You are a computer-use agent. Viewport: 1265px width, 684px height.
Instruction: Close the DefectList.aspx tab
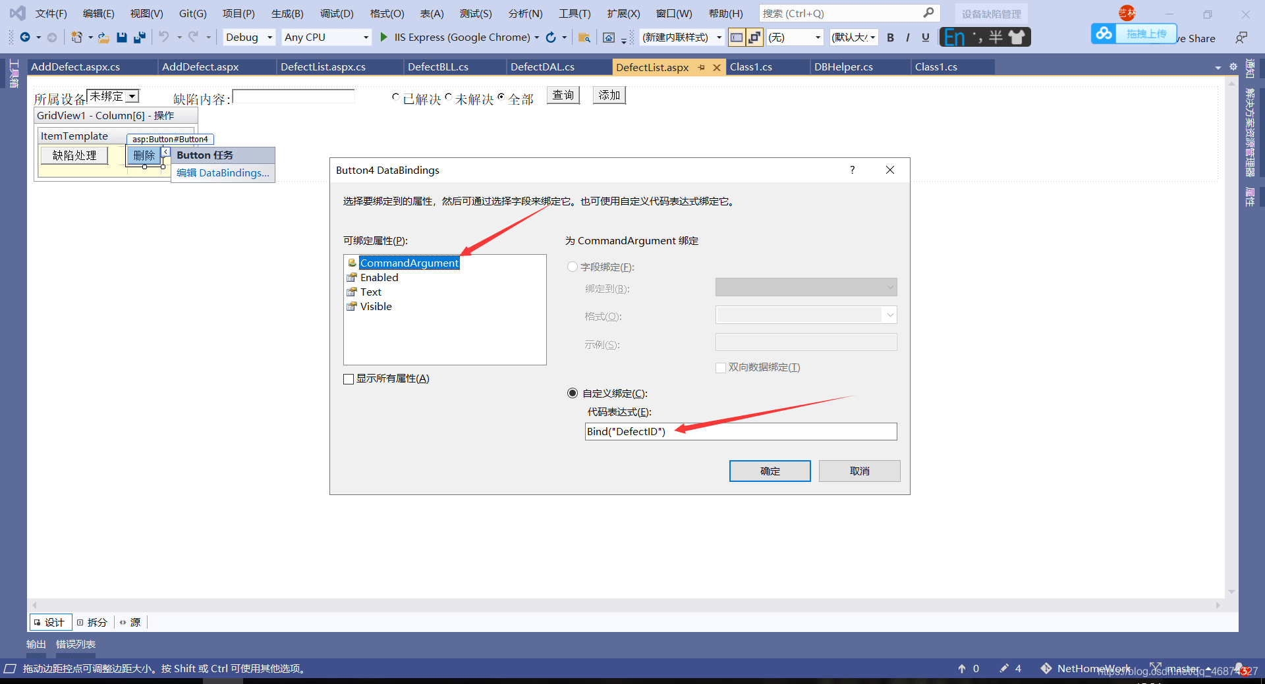point(717,67)
